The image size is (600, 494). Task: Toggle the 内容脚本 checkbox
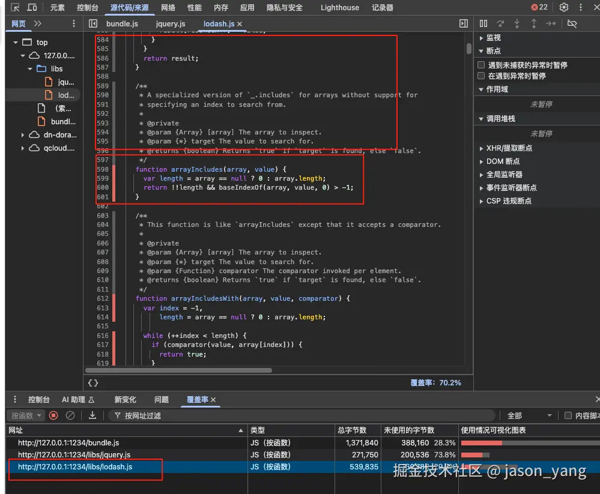[568, 415]
